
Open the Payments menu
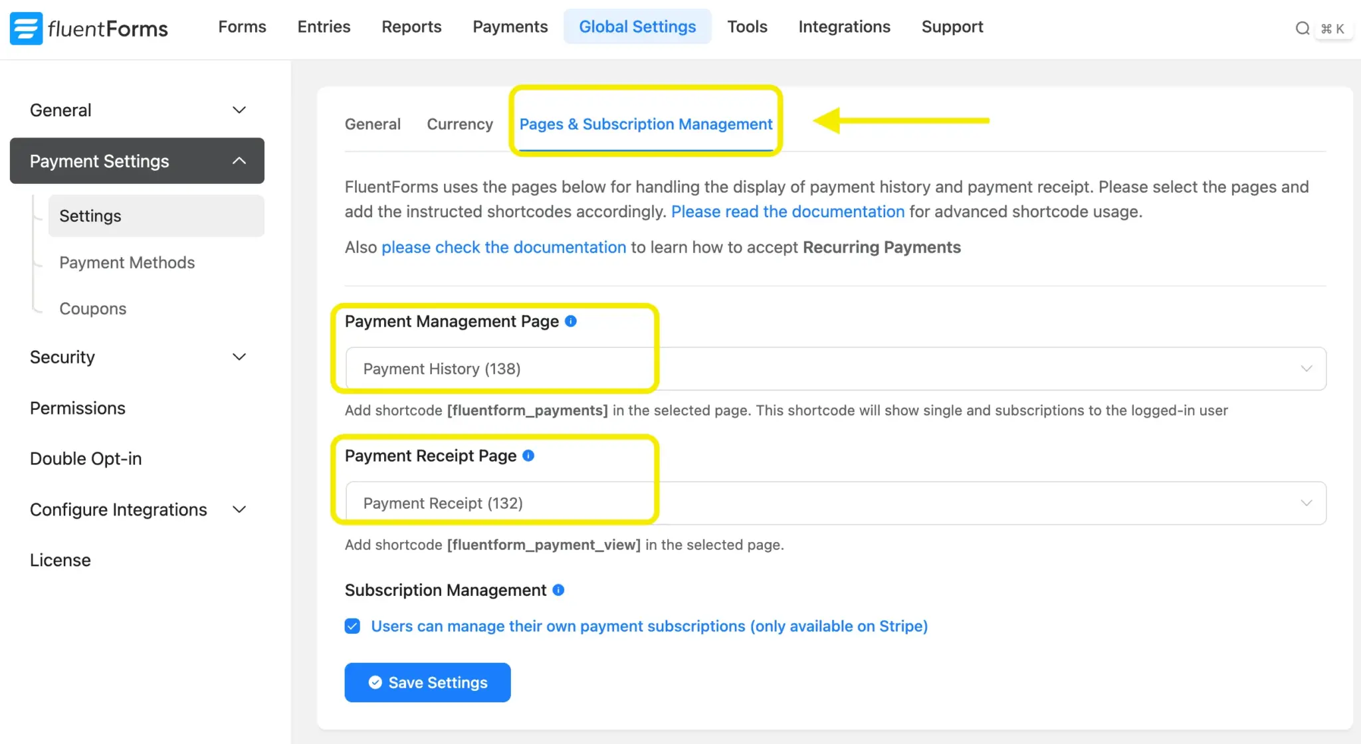click(510, 27)
